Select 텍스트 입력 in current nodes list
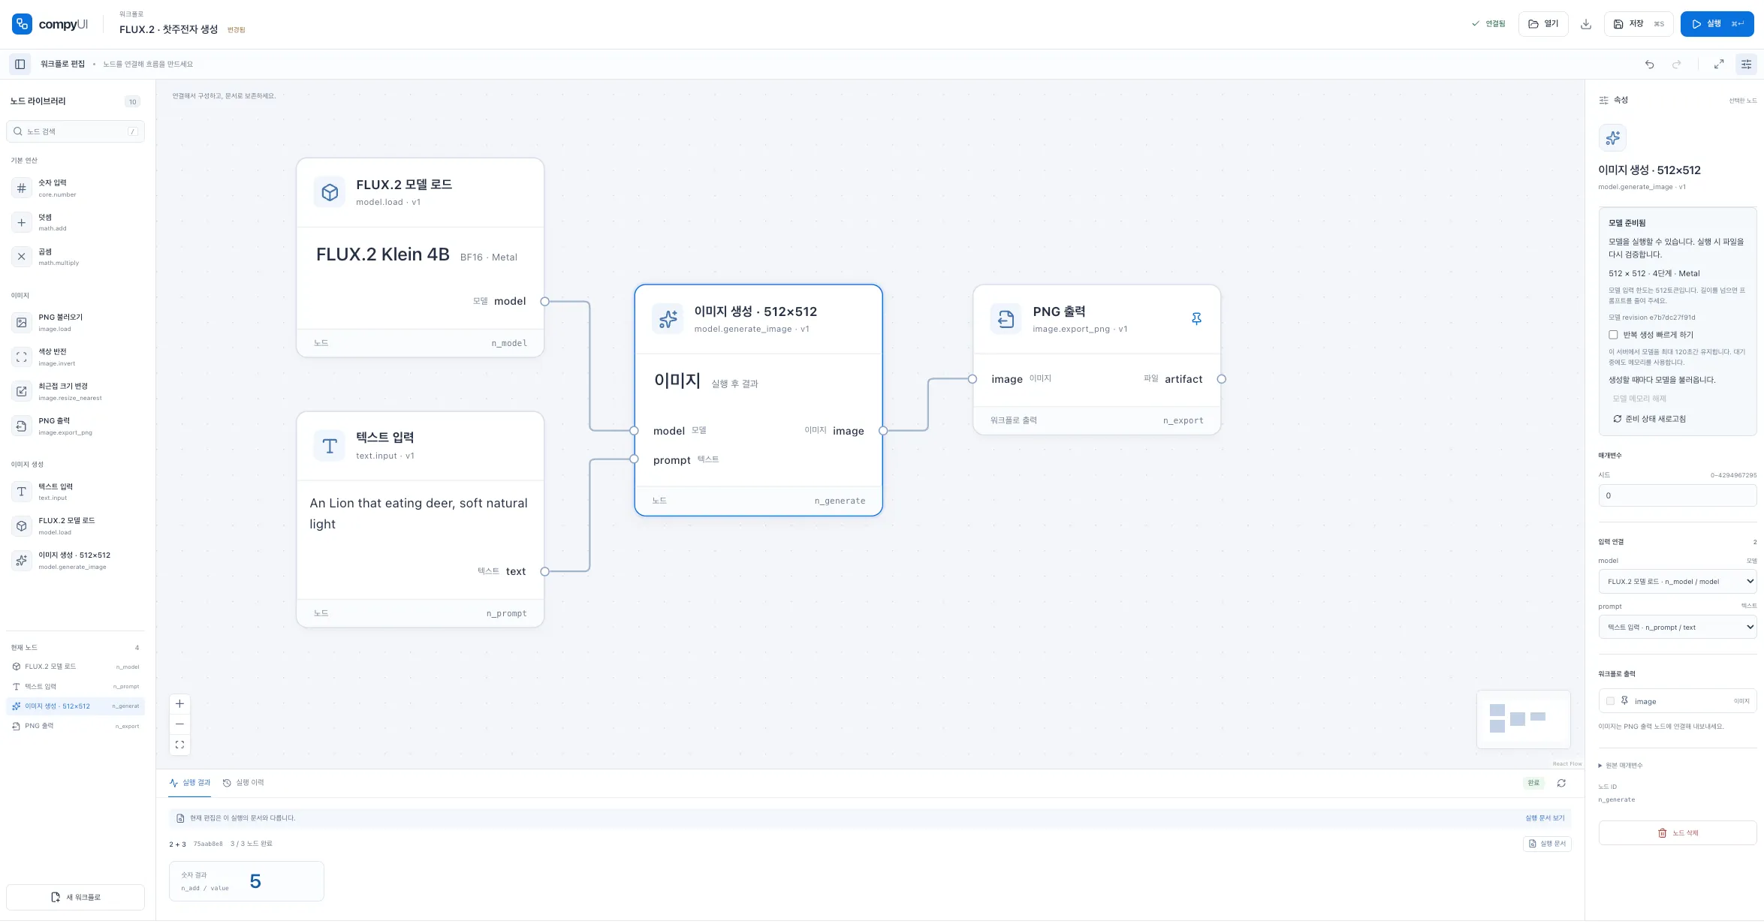This screenshot has width=1764, height=924. click(x=75, y=687)
